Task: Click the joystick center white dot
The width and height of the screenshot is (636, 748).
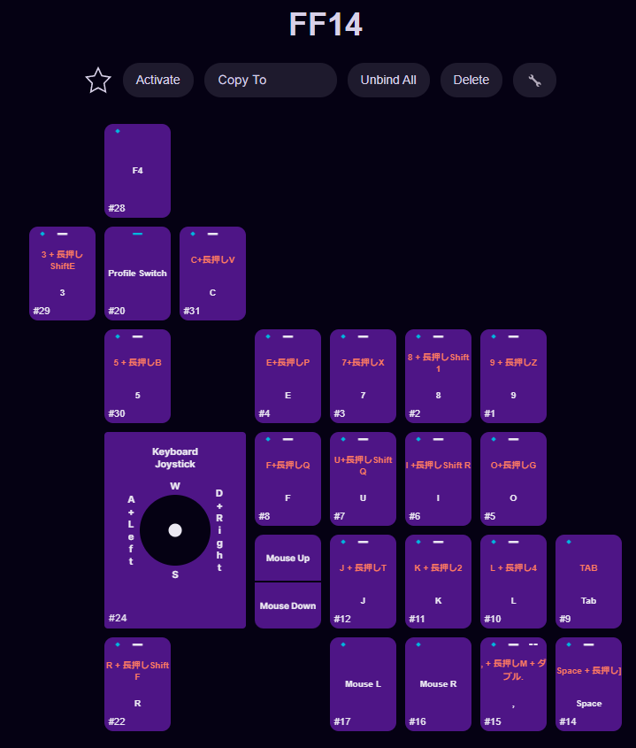Action: click(175, 530)
